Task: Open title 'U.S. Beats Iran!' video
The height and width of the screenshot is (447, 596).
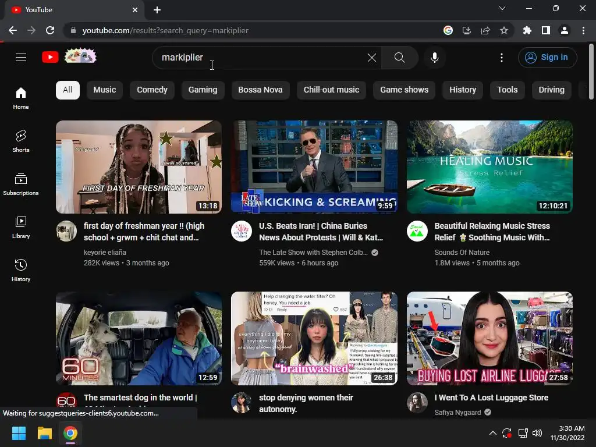Action: (321, 232)
